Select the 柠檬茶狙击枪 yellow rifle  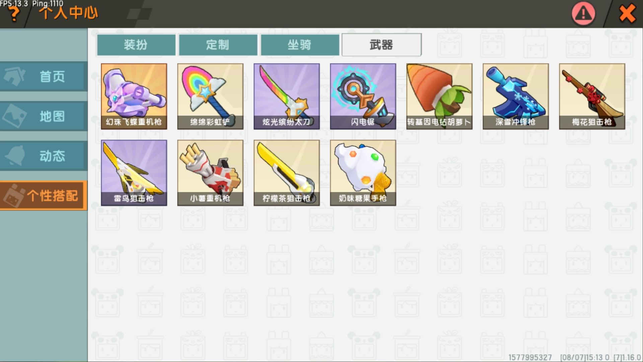click(287, 173)
